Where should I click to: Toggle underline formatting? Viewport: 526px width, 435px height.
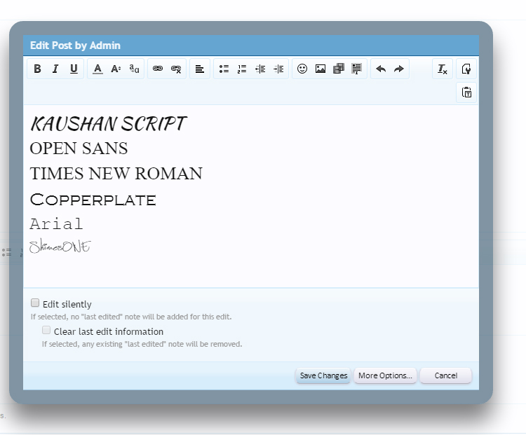pos(74,69)
